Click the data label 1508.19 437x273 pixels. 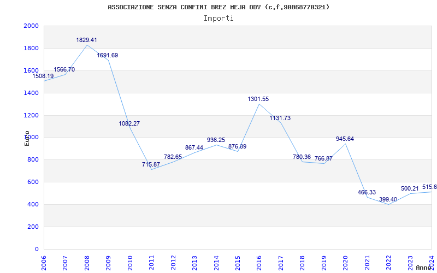point(43,76)
